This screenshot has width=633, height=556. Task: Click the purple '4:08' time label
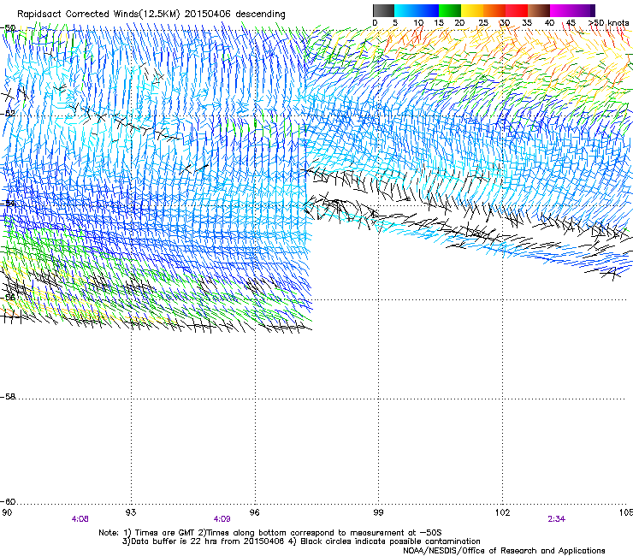[80, 519]
